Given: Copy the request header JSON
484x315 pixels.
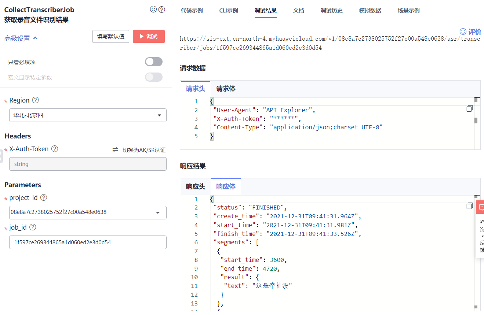Looking at the screenshot, I should 469,109.
